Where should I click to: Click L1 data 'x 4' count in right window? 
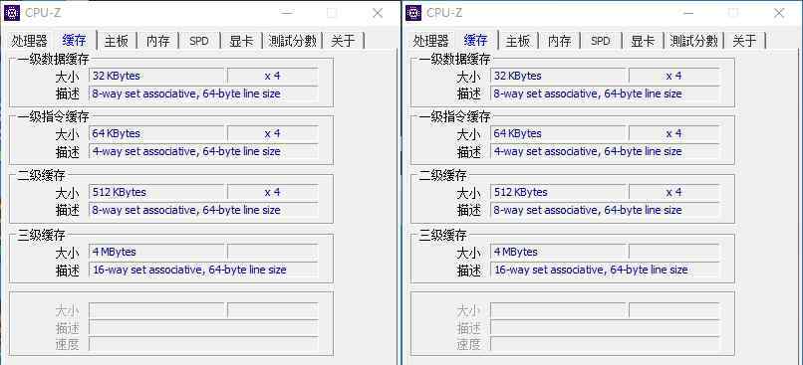(x=673, y=76)
